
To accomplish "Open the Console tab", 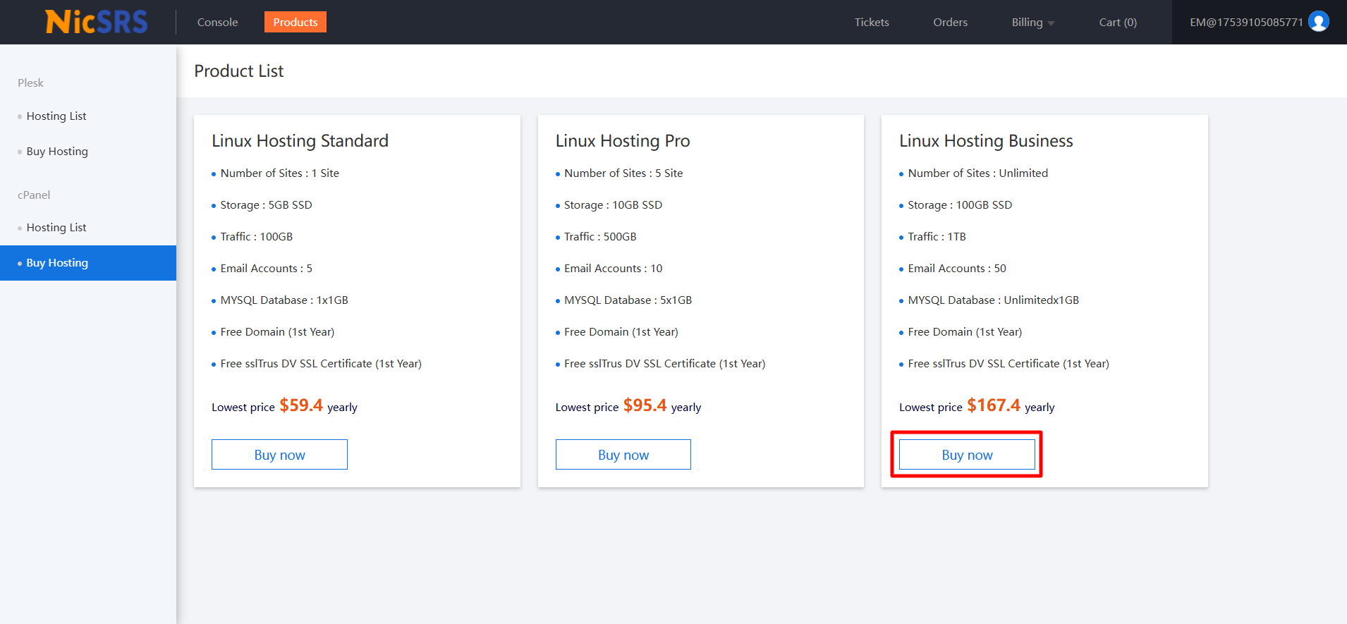I will (x=217, y=22).
